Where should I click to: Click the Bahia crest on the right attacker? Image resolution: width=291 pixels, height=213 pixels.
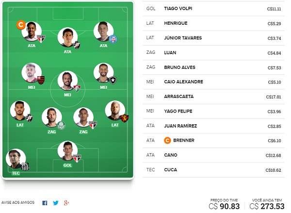click(x=113, y=39)
